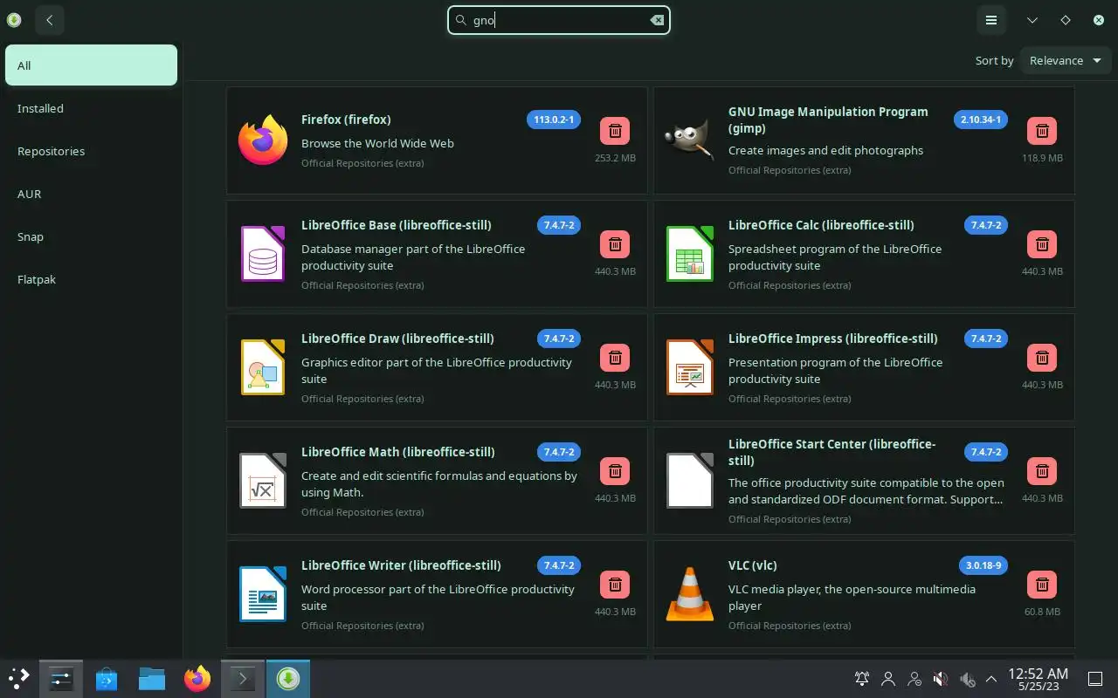Click LibreOffice Base 7.4.7-2 version badge
Image resolution: width=1118 pixels, height=698 pixels.
tap(559, 225)
